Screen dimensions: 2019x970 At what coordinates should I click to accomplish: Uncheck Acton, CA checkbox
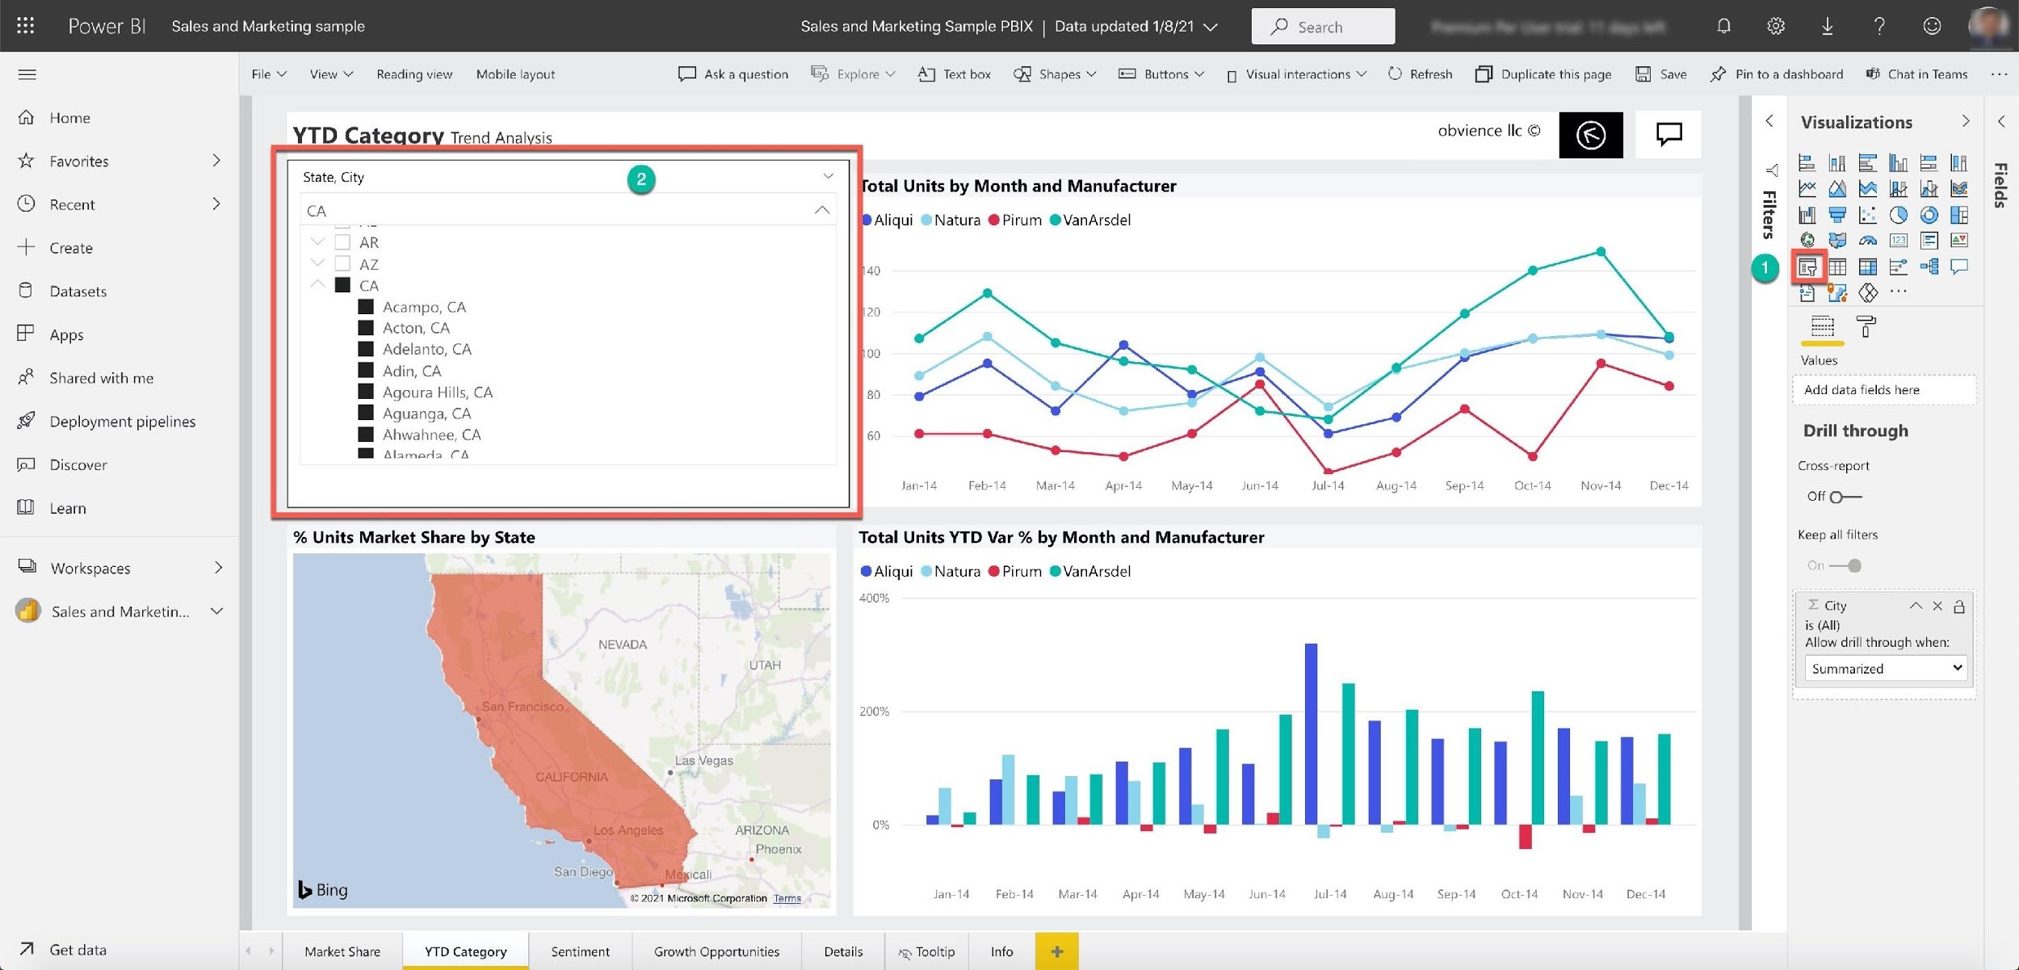(x=366, y=328)
